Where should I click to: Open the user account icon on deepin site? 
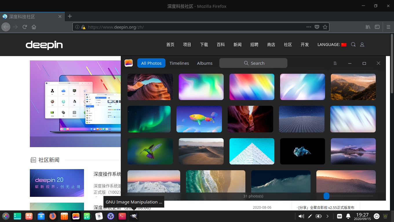362,45
